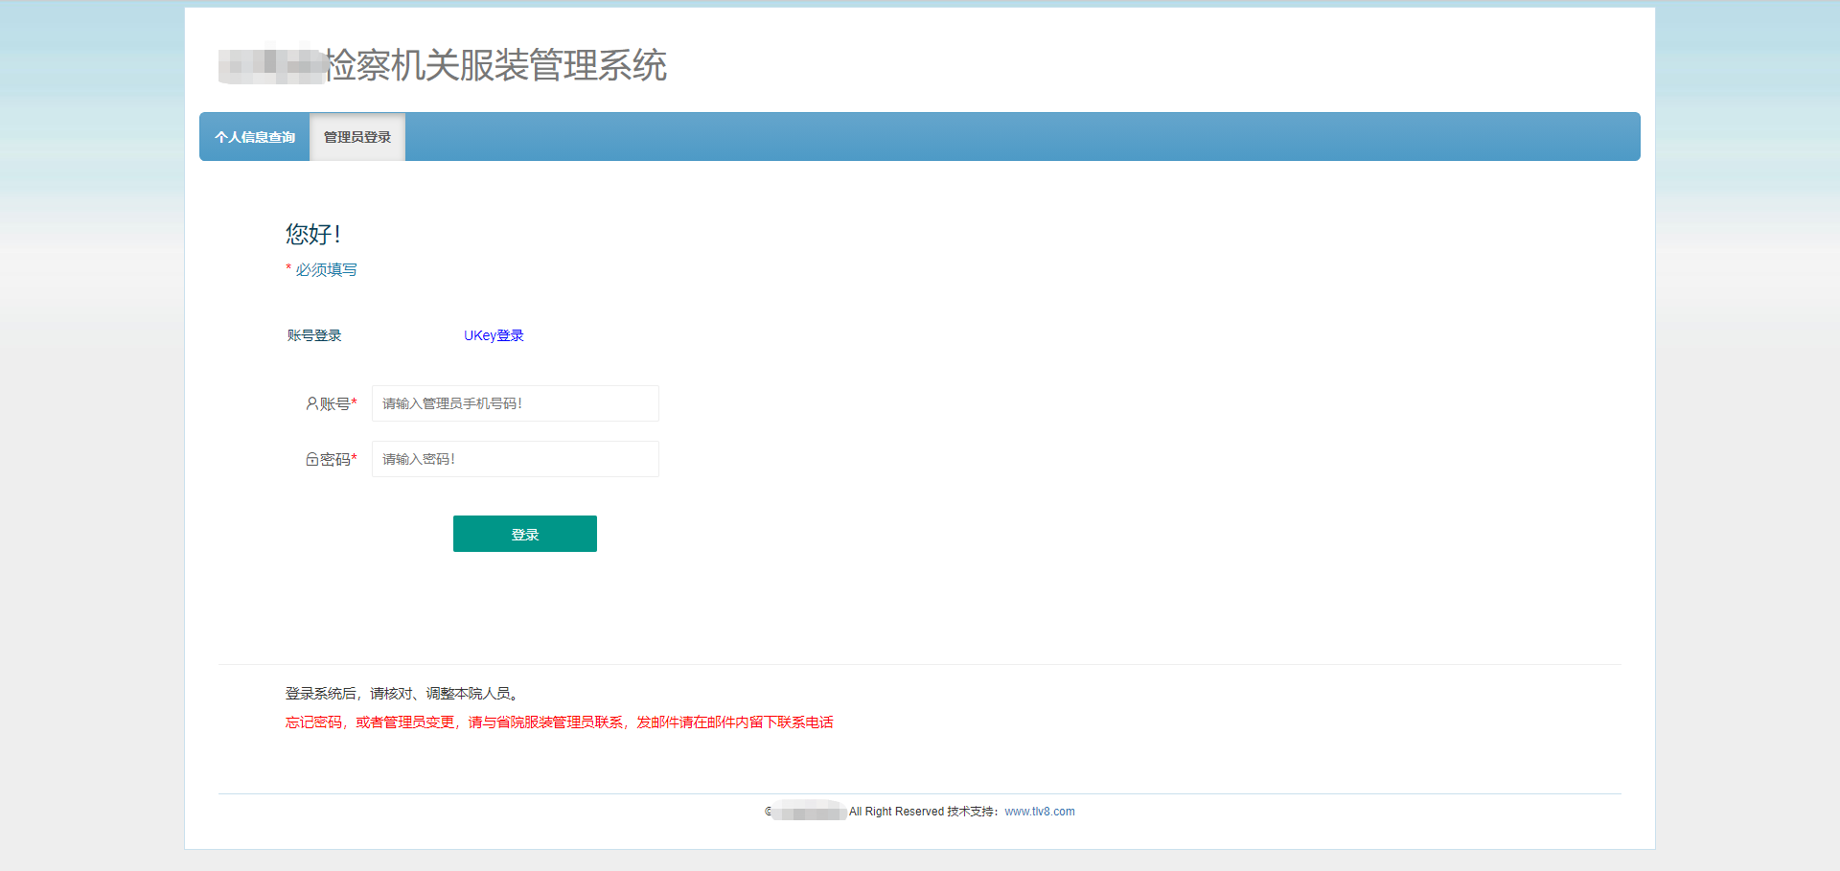Screen dimensions: 1840x871
Task: Select the 账号登录 login method
Action: pos(314,335)
